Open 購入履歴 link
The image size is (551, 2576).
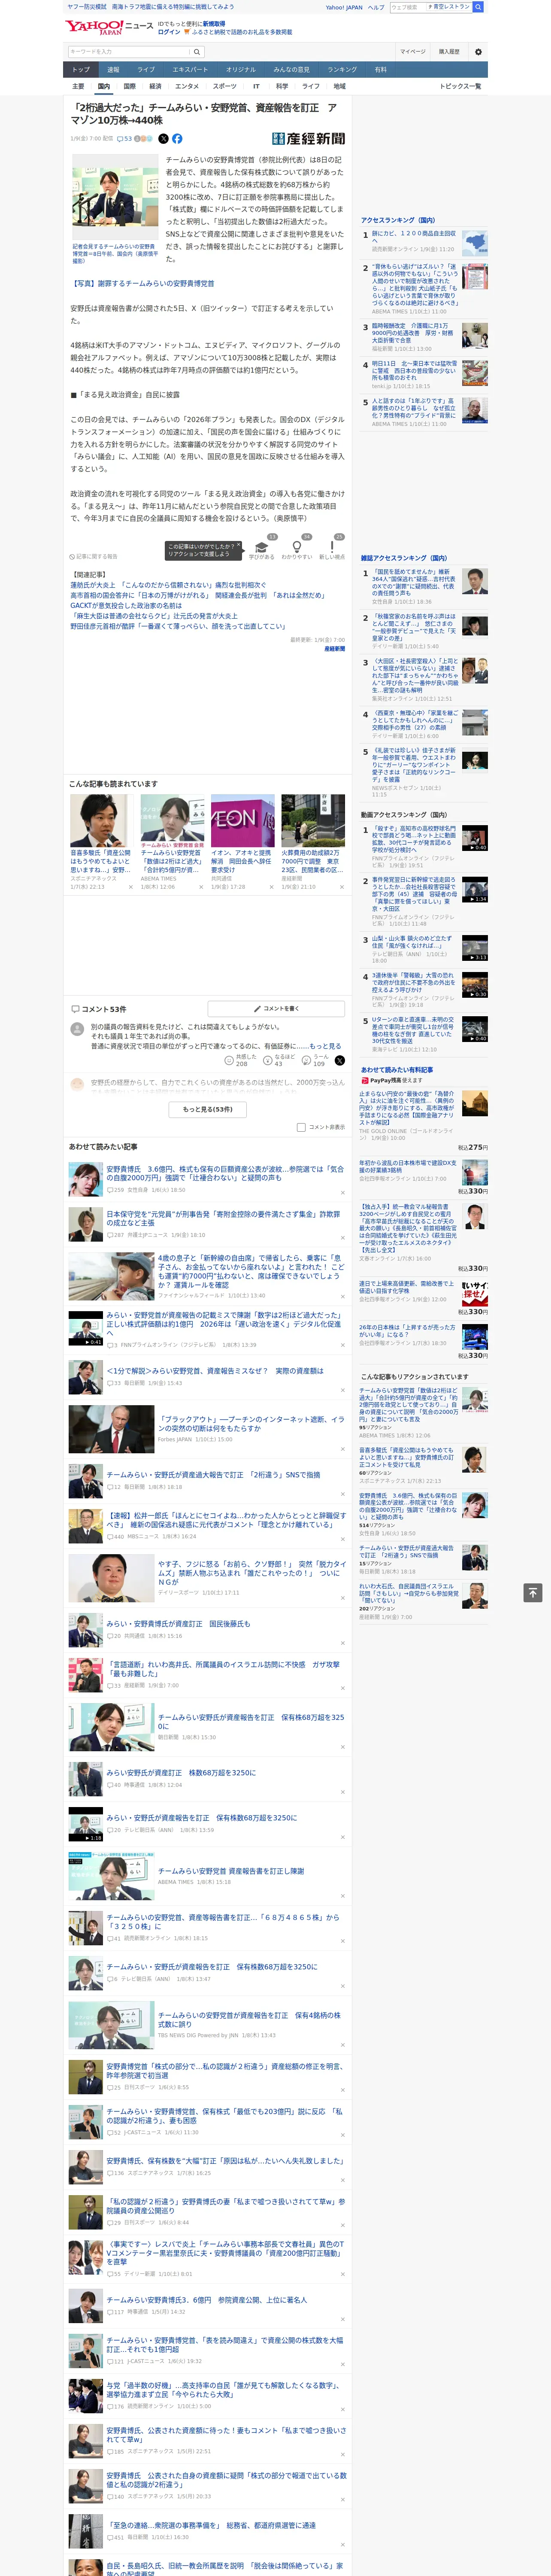tap(449, 52)
